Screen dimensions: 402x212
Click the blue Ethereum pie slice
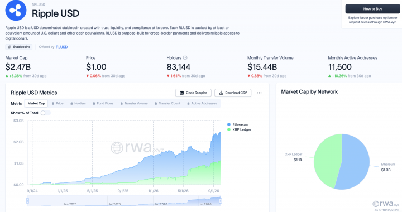coord(355,162)
